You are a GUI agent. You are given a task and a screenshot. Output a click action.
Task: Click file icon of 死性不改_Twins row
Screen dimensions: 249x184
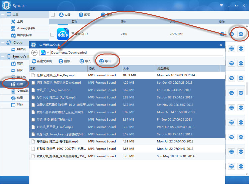tap(33, 134)
